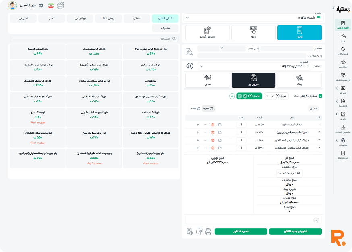Click the invoice document icon in bottom bar
The image size is (352, 252).
coord(189,231)
